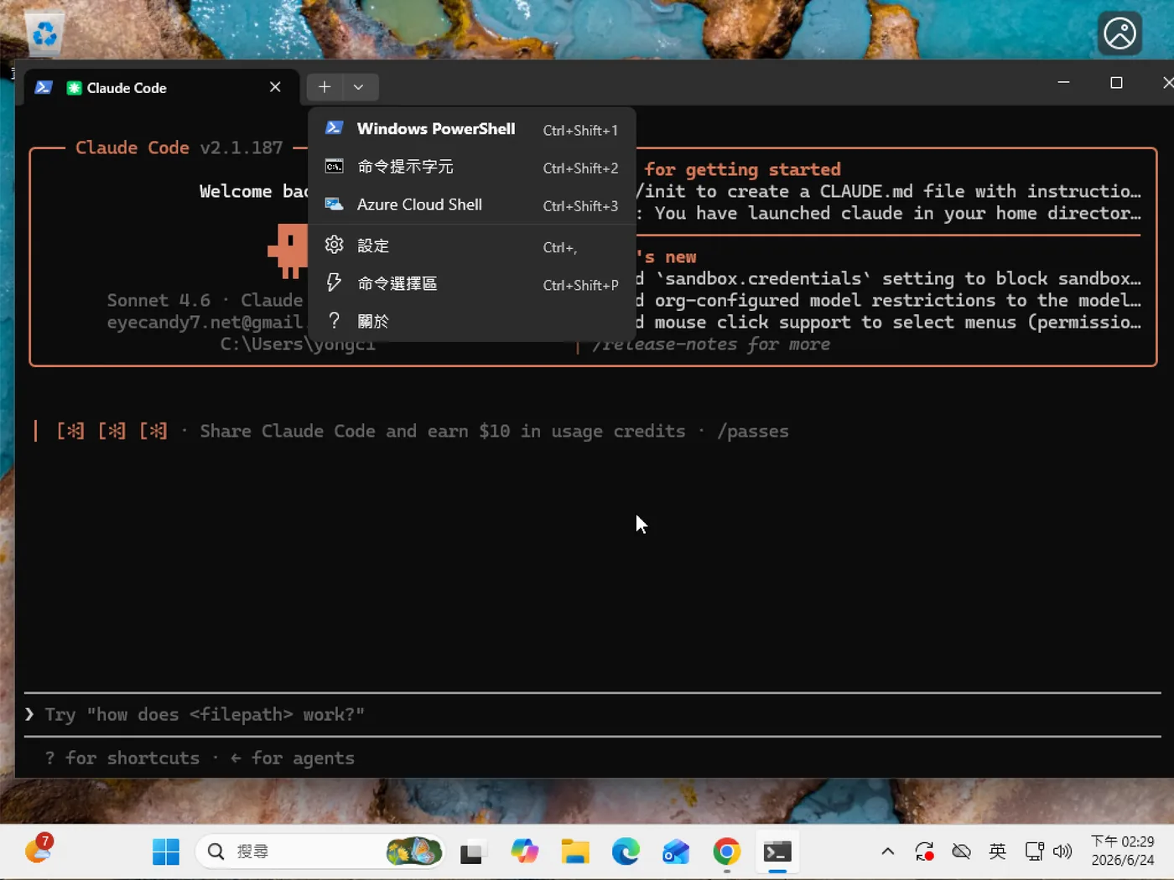
Task: Click the circular person icon on the desktop
Action: [1119, 34]
